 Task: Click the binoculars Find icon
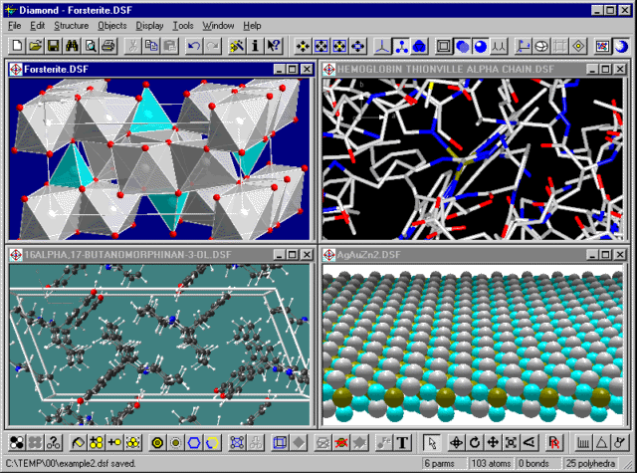(x=72, y=46)
